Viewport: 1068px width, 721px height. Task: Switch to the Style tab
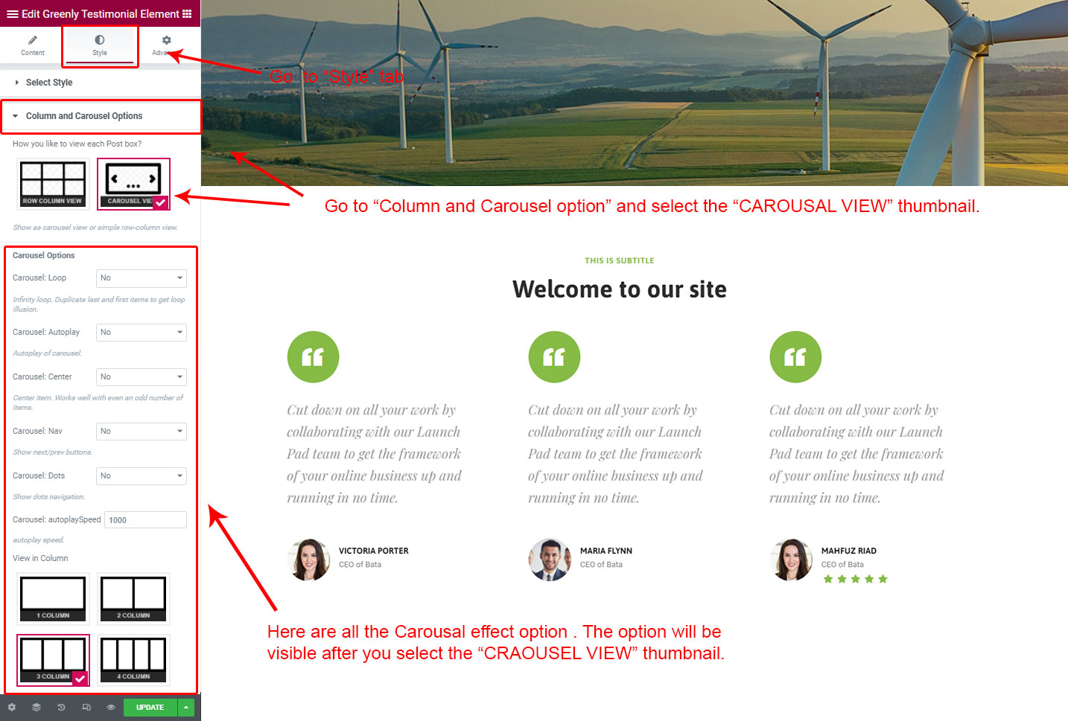coord(100,45)
